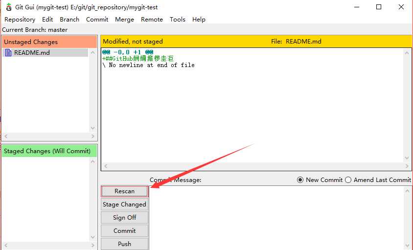Click down arrow of diff view scrollbar
The width and height of the screenshot is (413, 250).
tap(407, 158)
